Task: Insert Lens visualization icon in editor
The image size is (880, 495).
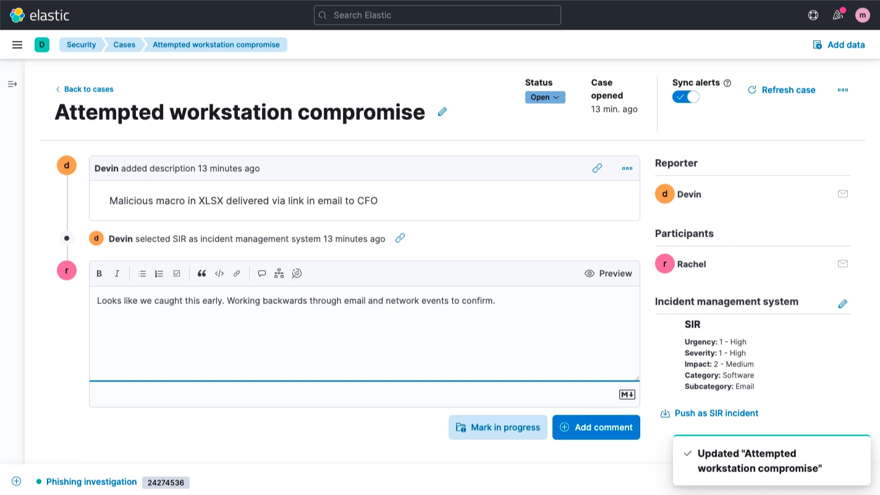Action: 297,273
